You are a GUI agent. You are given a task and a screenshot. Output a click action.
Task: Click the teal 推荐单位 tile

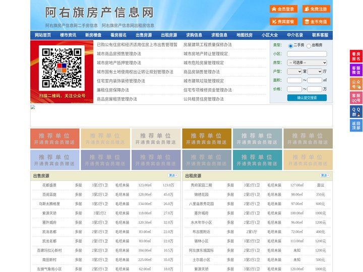coord(258,160)
